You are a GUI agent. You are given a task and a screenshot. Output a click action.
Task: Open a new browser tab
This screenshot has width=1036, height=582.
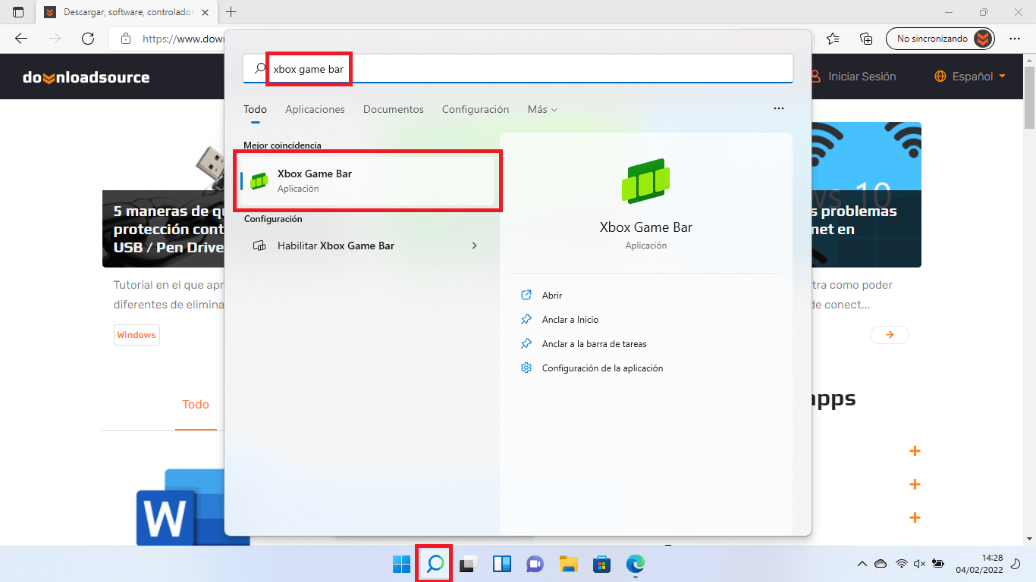pyautogui.click(x=232, y=12)
